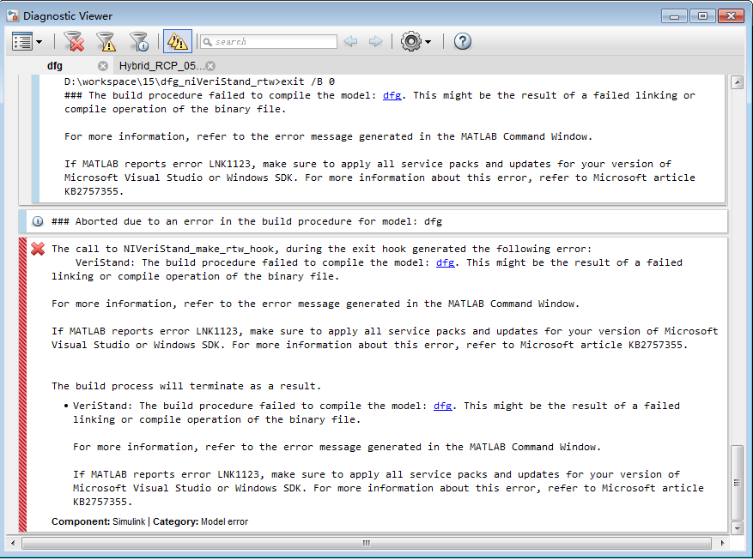The width and height of the screenshot is (753, 560).
Task: Go to next search result arrow
Action: [x=375, y=42]
